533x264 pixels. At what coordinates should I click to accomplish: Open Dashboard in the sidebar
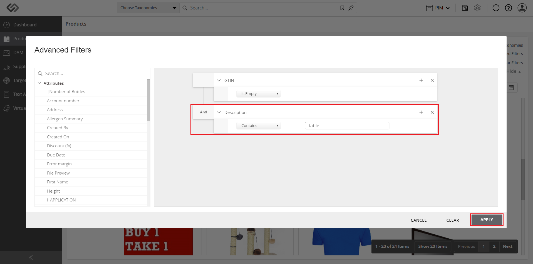point(25,25)
